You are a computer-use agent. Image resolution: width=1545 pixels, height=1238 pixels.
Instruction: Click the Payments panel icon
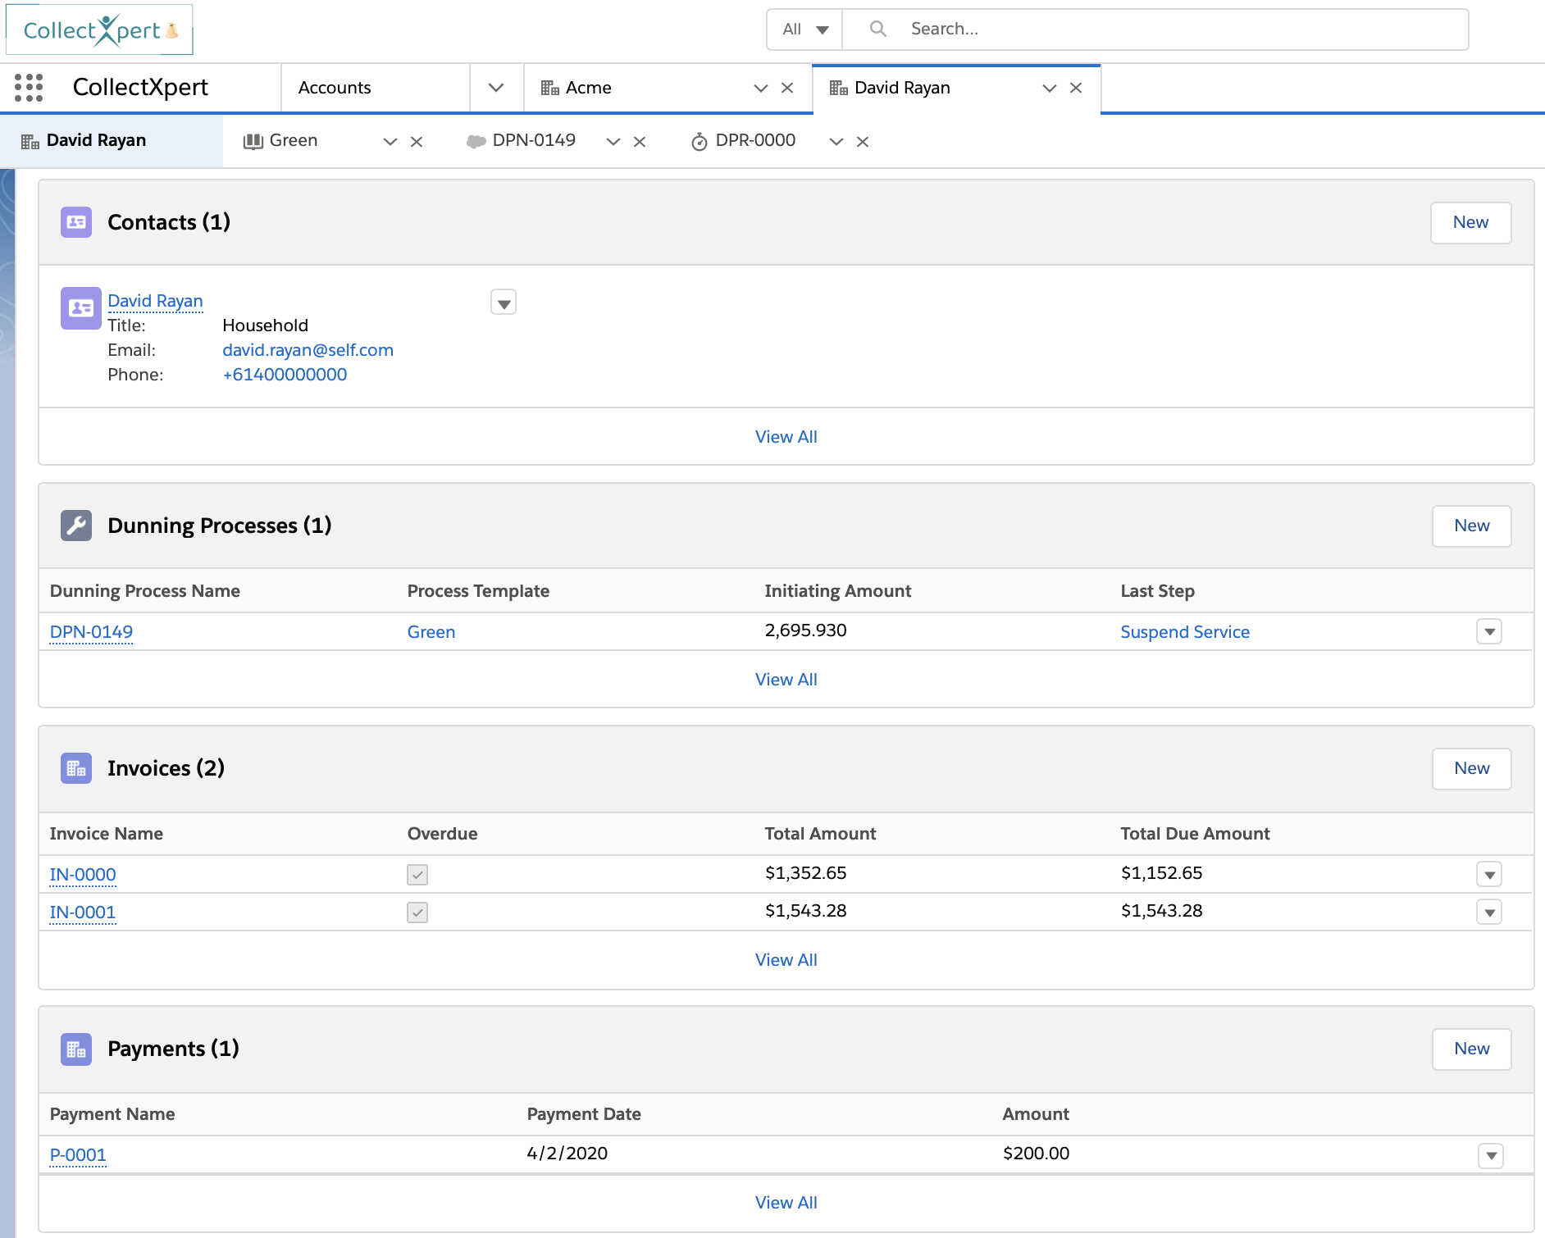point(75,1049)
